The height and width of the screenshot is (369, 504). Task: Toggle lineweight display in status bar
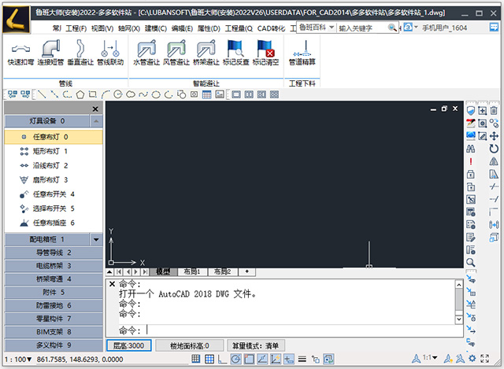pyautogui.click(x=302, y=359)
